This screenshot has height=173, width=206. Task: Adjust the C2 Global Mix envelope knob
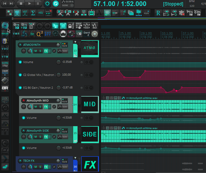(x=59, y=75)
